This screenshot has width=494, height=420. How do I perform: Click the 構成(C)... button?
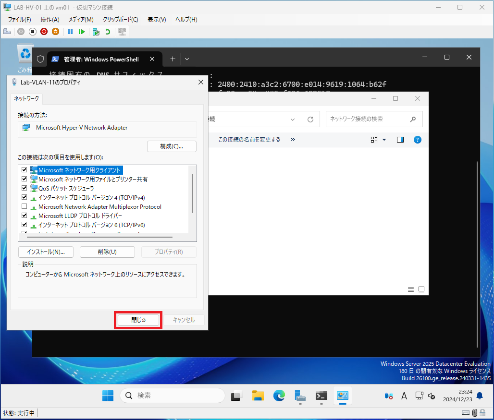(172, 146)
